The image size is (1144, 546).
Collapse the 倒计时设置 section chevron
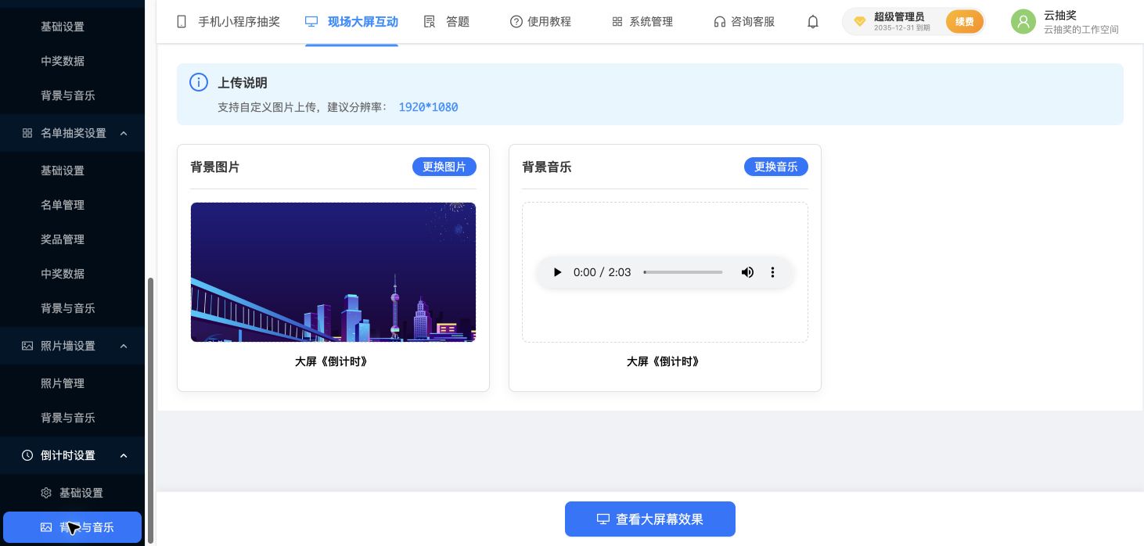tap(124, 455)
